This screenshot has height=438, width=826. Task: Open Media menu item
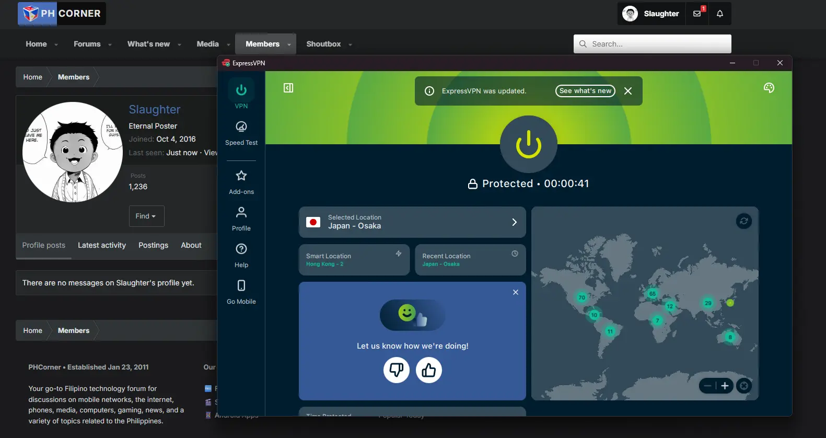click(x=207, y=44)
